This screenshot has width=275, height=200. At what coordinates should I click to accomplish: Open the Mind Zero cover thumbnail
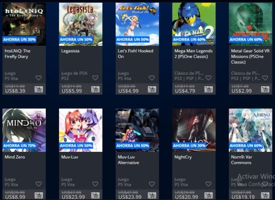pos(24,130)
